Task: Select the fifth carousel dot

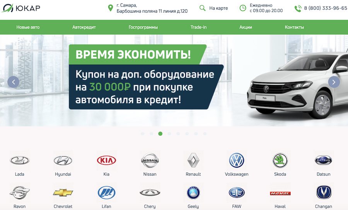Action: click(x=178, y=134)
